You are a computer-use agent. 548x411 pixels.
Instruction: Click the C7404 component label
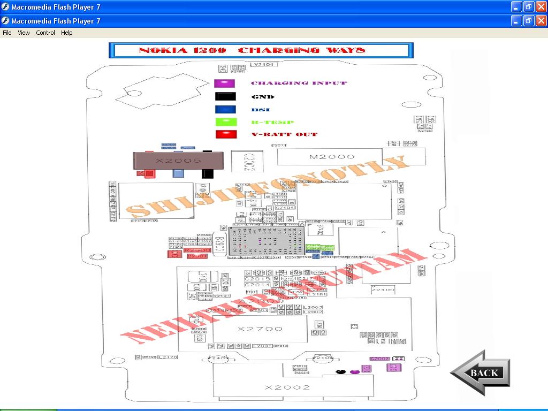coord(285,208)
